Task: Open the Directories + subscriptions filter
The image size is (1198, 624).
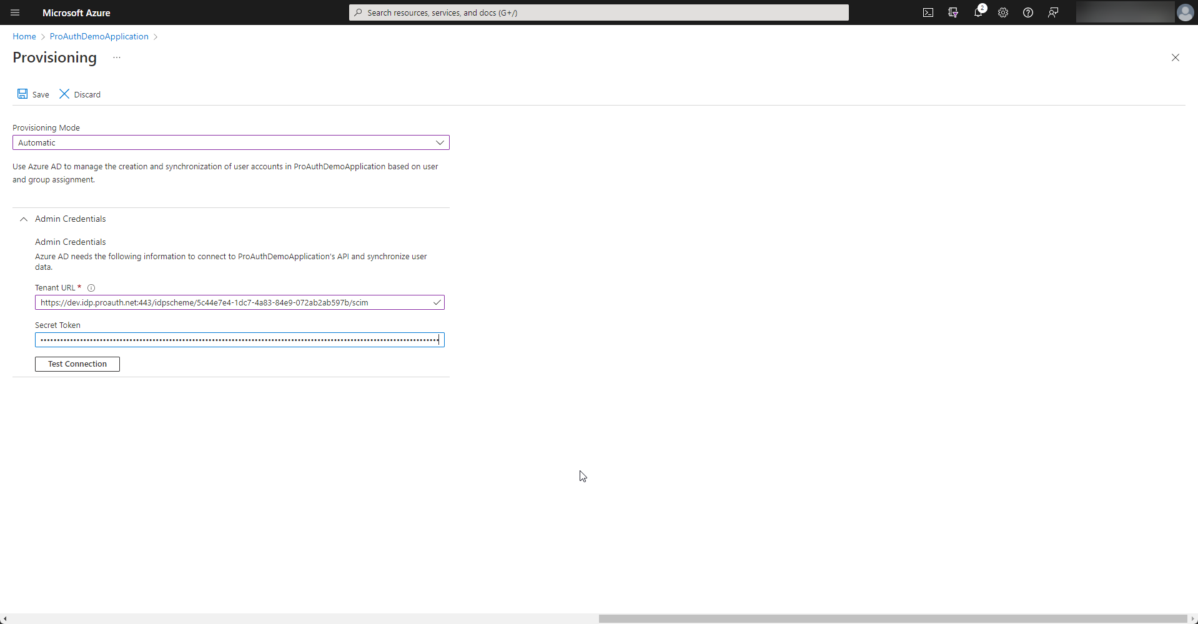Action: [x=953, y=12]
